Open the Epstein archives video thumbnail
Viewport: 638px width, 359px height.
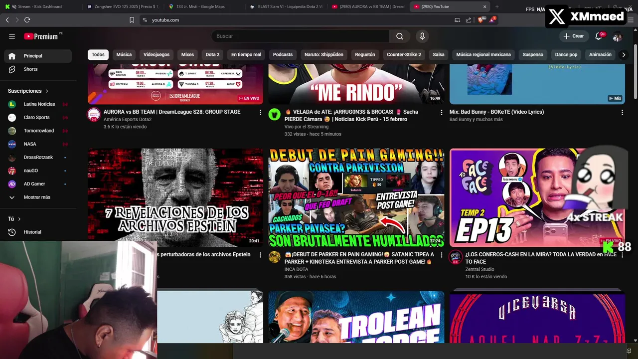click(x=175, y=197)
